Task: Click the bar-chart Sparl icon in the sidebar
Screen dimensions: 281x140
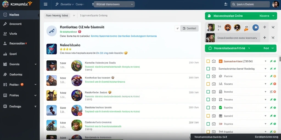Action: coord(5,54)
